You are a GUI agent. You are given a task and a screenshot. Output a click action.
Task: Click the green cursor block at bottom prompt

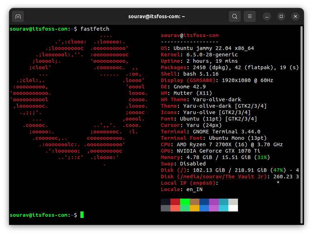tap(82, 215)
